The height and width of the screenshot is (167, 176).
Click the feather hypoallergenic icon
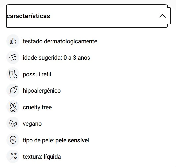pos(13,90)
